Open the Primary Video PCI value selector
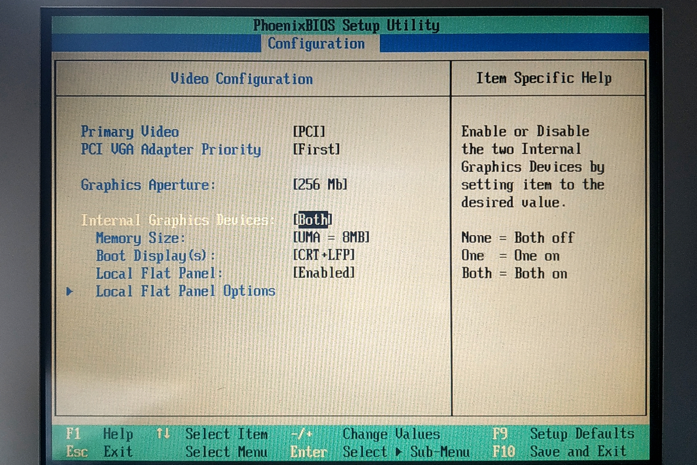 pos(309,132)
